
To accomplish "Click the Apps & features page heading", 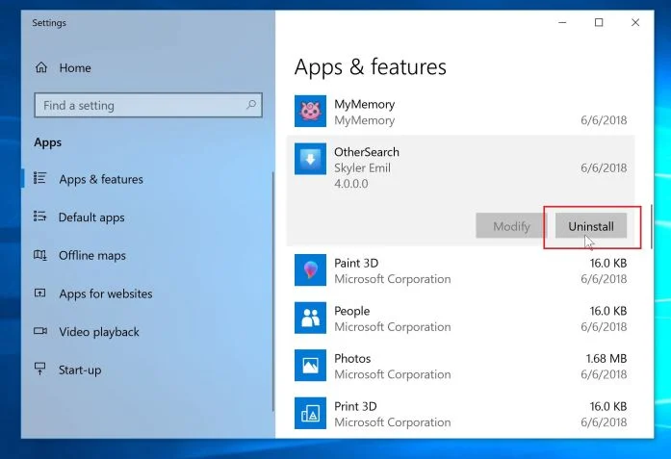I will point(371,66).
